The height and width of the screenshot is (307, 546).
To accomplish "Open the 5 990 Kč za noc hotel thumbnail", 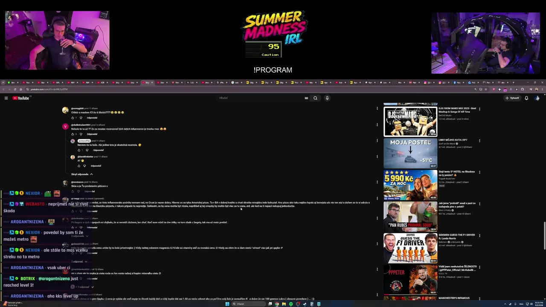I will tap(410, 185).
